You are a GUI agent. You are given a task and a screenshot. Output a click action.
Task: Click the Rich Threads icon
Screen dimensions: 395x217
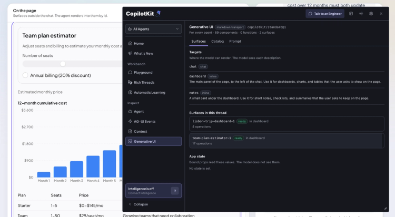(130, 82)
